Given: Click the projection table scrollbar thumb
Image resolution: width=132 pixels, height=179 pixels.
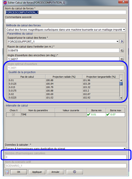Looking at the screenshot, I should (121, 84).
